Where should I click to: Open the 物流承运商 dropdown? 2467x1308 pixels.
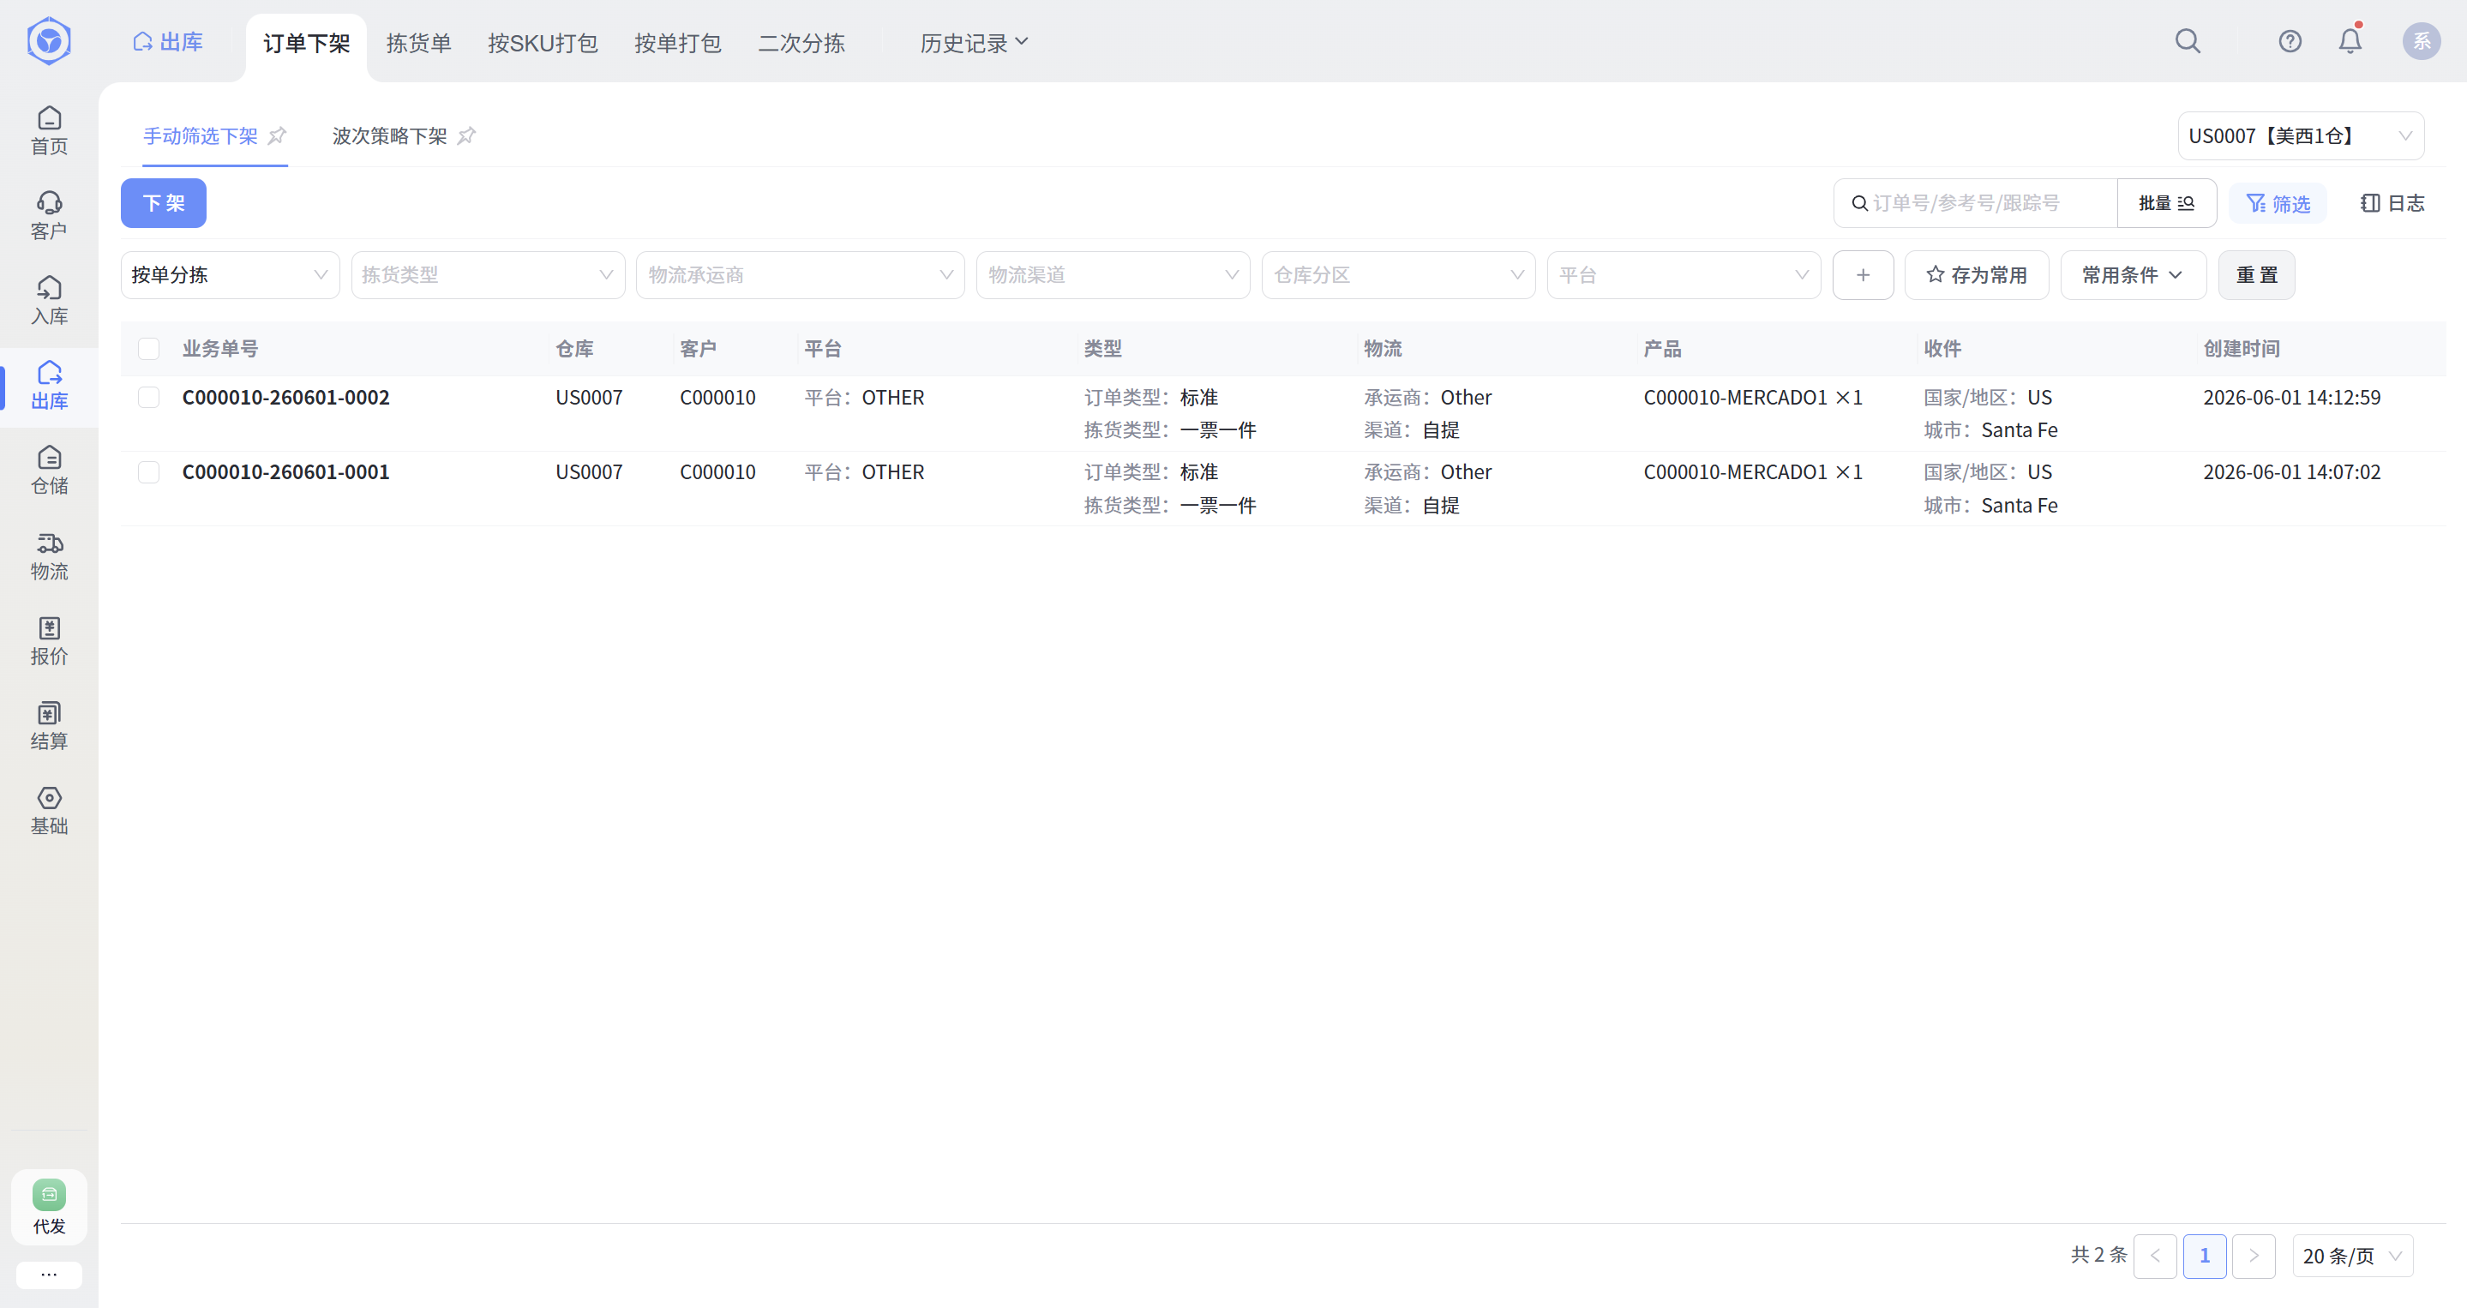(800, 275)
